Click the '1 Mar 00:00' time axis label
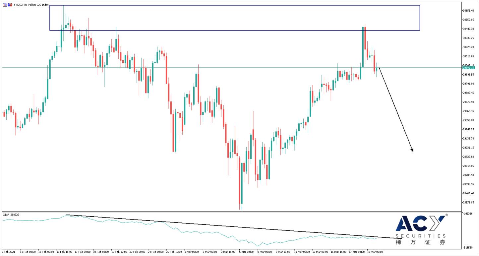Image resolution: width=479 pixels, height=256 pixels. pyautogui.click(x=192, y=252)
